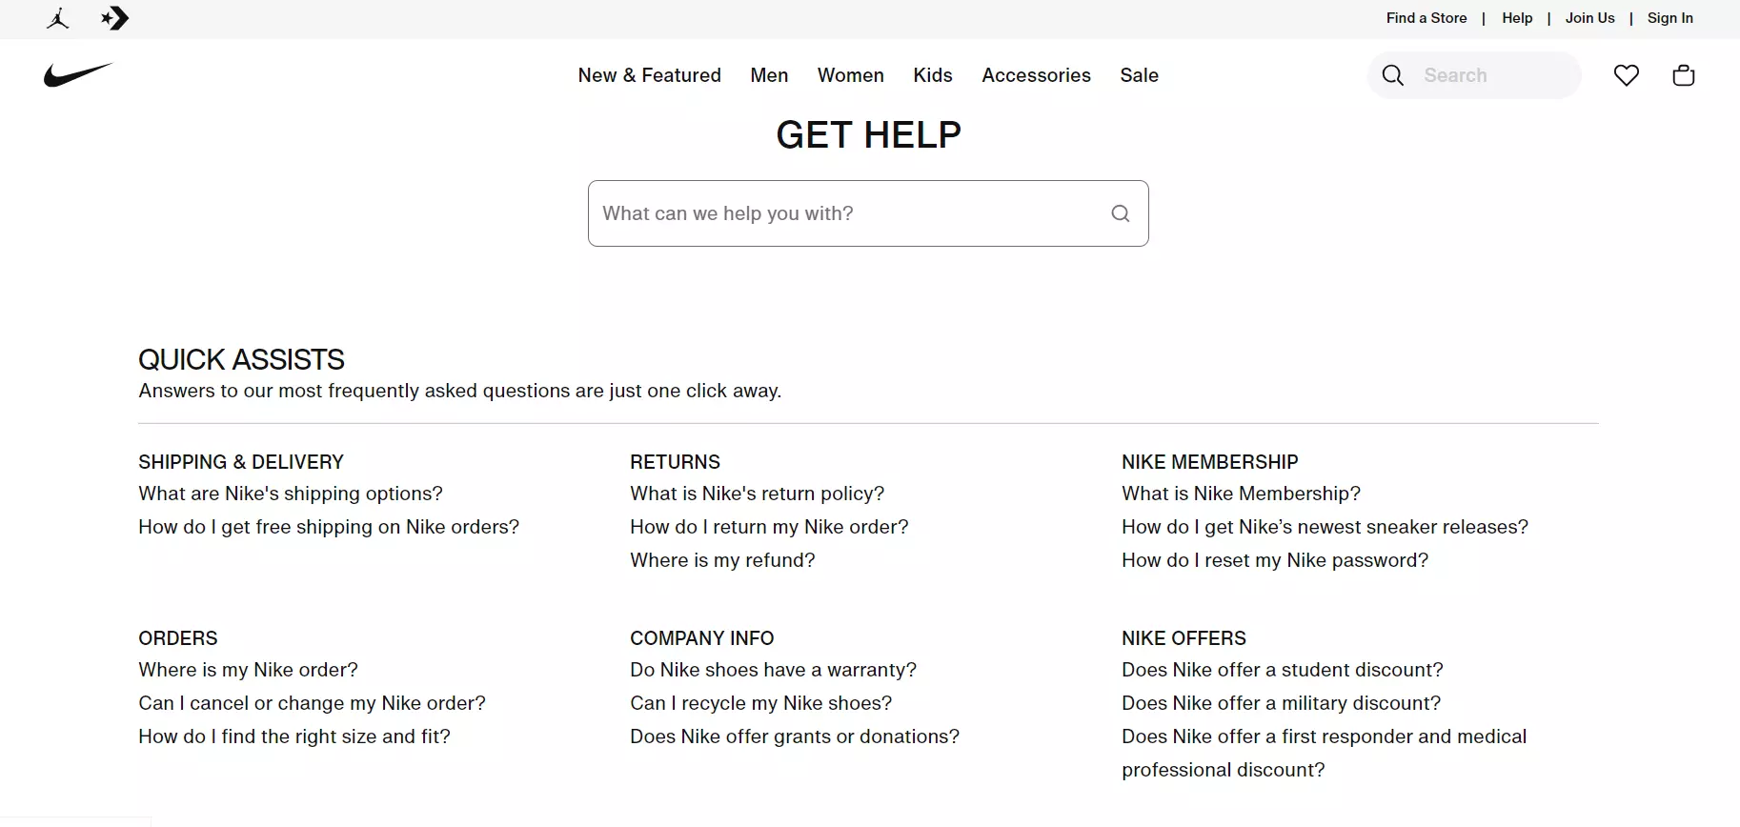Expand the Kids navigation menu

pyautogui.click(x=932, y=75)
